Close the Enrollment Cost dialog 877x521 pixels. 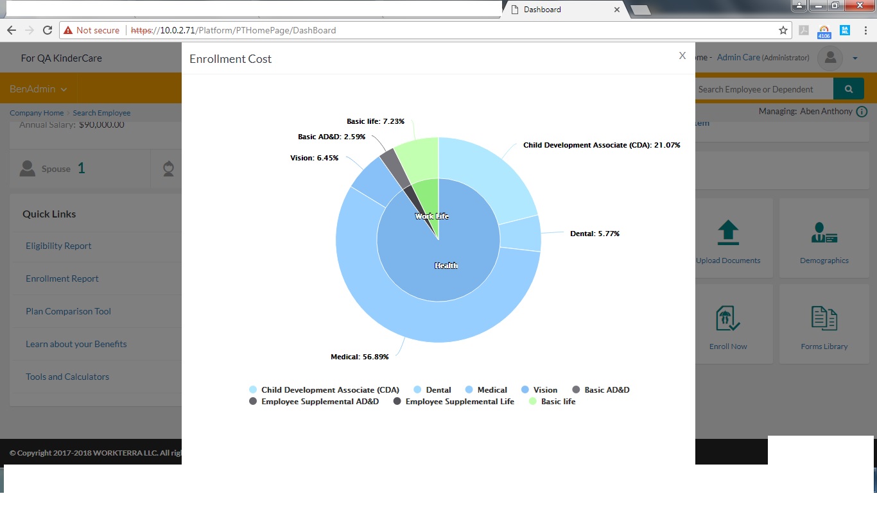(x=682, y=56)
